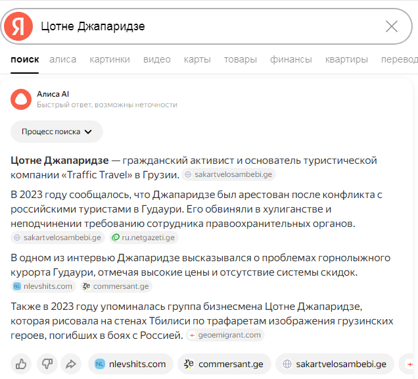This screenshot has width=418, height=379.
Task: Open bottom sakartvelosambebi.ge source button
Action: [335, 364]
